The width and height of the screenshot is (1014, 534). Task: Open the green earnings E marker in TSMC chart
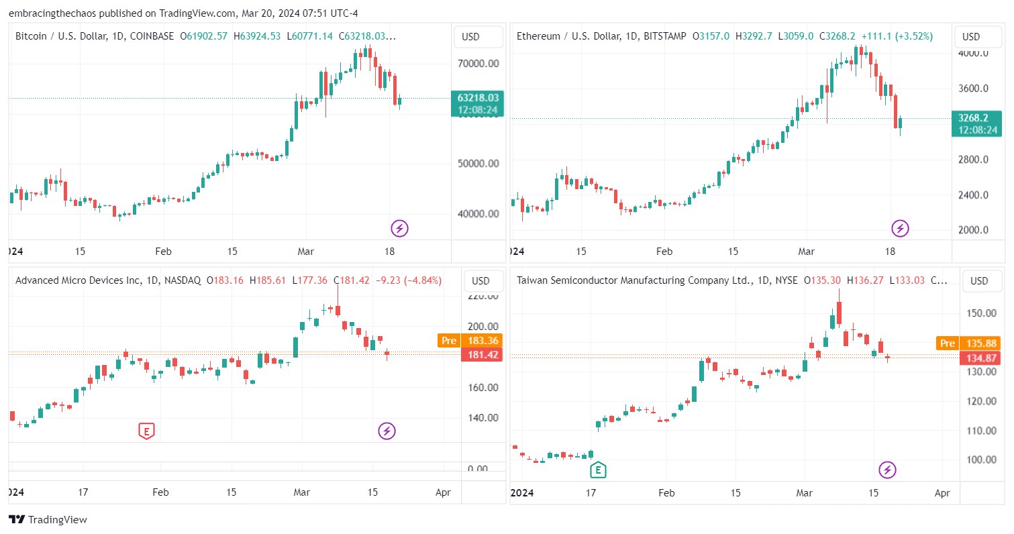click(x=598, y=470)
